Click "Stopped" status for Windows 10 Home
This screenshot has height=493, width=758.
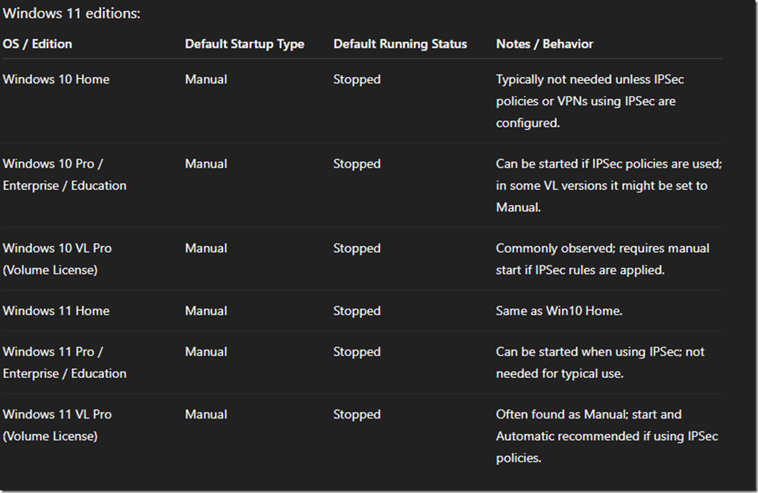(357, 79)
